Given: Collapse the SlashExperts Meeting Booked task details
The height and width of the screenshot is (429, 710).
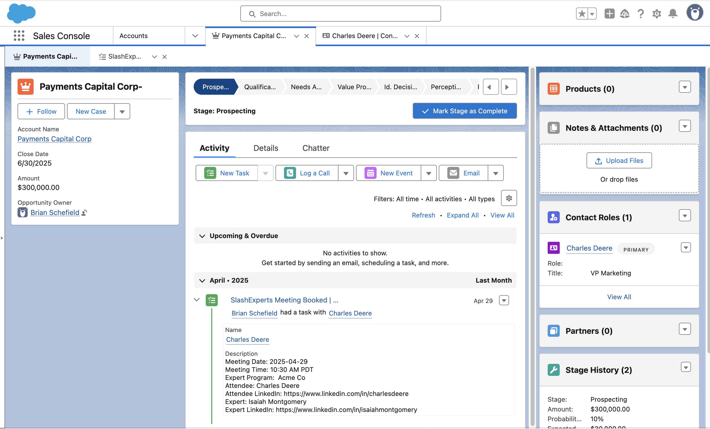Looking at the screenshot, I should (x=197, y=300).
